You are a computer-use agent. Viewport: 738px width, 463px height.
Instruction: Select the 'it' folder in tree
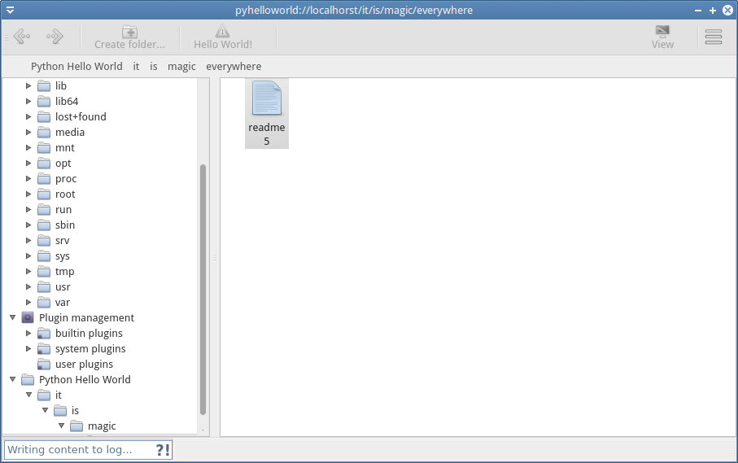tap(59, 395)
